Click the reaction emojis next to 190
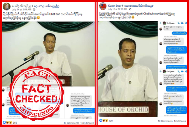 (x=104, y=120)
